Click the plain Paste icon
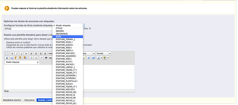The width and height of the screenshot is (238, 105). coord(16,58)
